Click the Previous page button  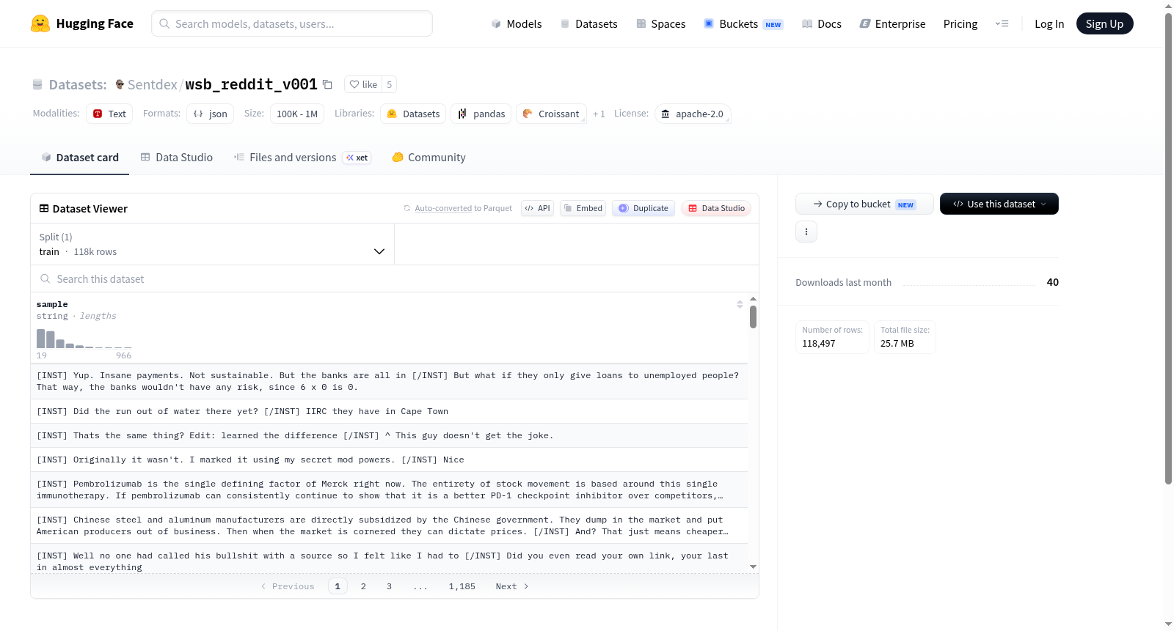pyautogui.click(x=288, y=586)
